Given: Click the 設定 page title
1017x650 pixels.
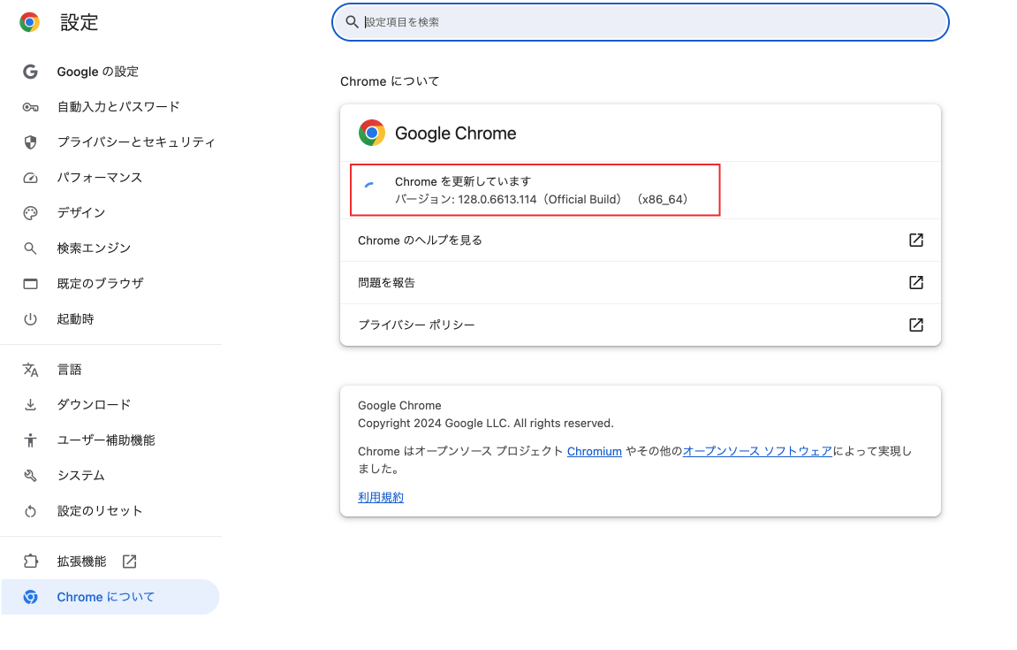Looking at the screenshot, I should [x=80, y=22].
